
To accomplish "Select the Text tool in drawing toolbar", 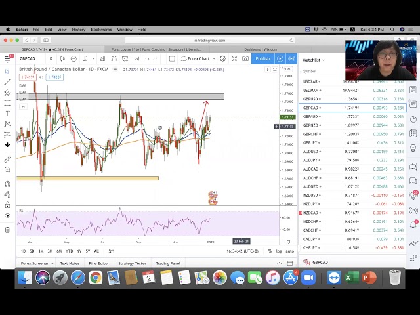I will [x=7, y=113].
